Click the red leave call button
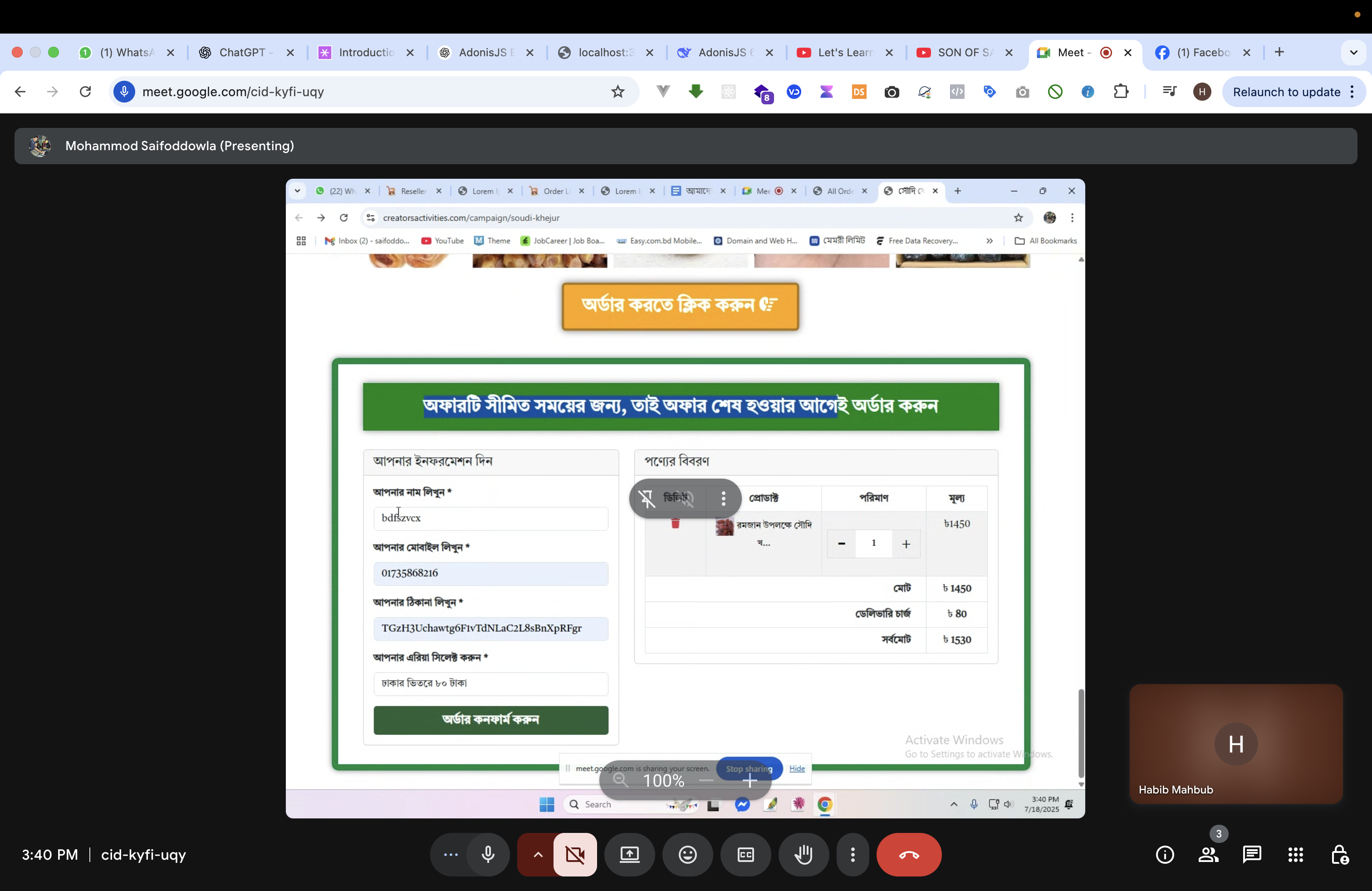Screen dimensions: 1372x891 click(908, 855)
